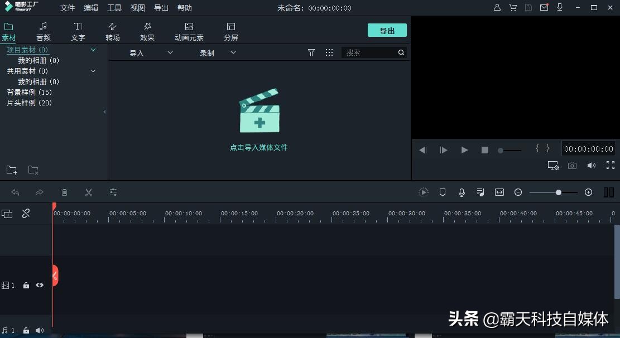Click the Zoom to Fit Timeline icon
The width and height of the screenshot is (620, 338).
tap(499, 192)
